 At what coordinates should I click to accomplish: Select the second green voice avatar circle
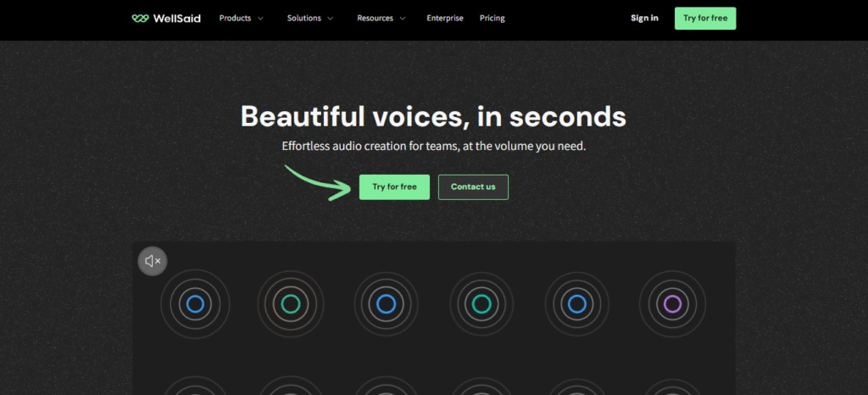click(291, 303)
